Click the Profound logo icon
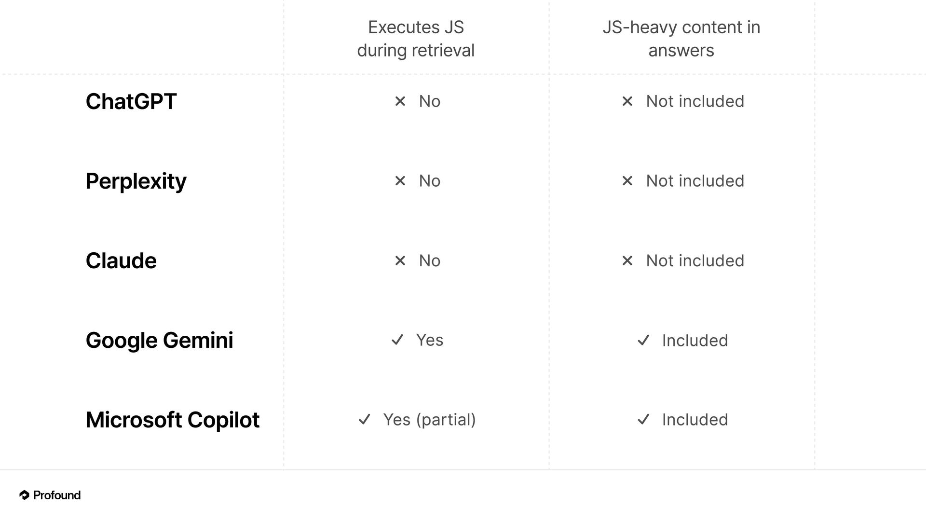 pos(24,495)
